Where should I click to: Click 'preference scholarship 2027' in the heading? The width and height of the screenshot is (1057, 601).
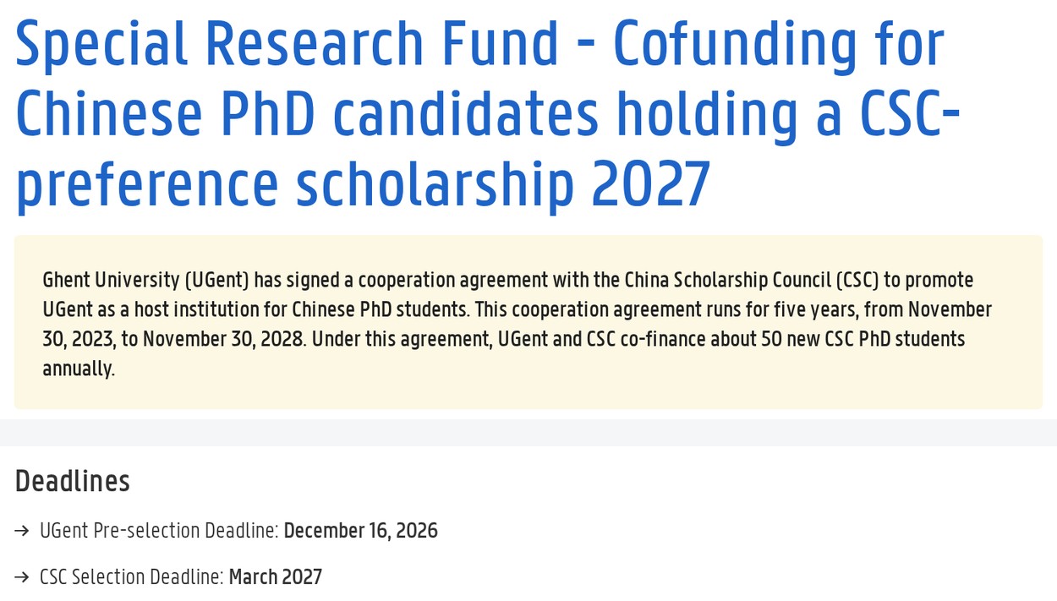tap(363, 186)
